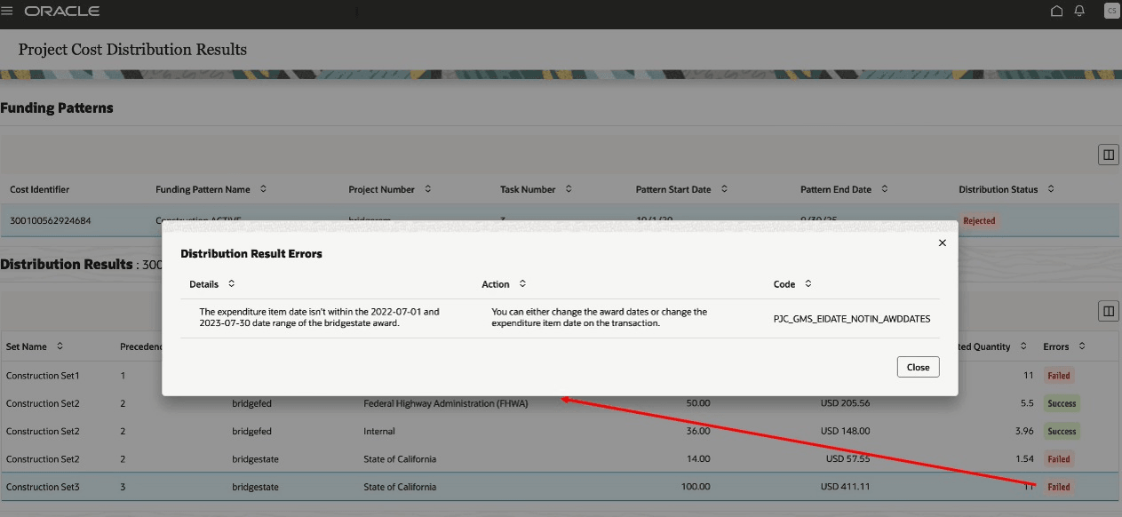Click quantity 5.5 cell
1122x517 pixels.
click(1026, 403)
